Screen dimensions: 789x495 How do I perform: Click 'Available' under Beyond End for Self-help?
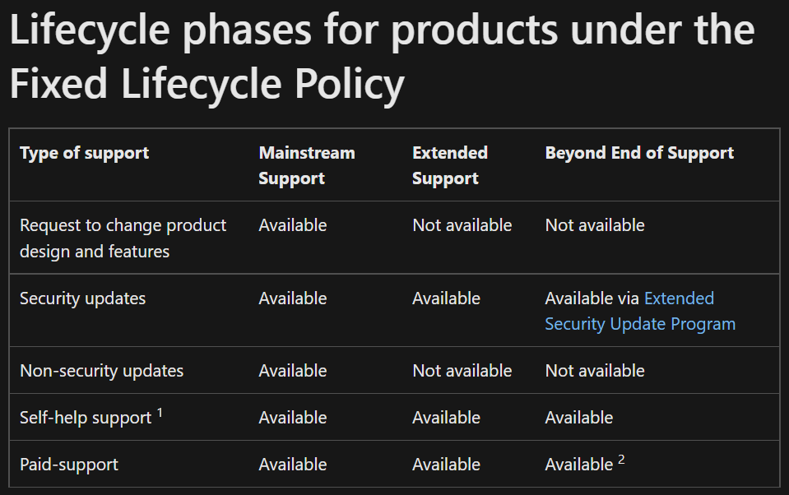click(579, 418)
